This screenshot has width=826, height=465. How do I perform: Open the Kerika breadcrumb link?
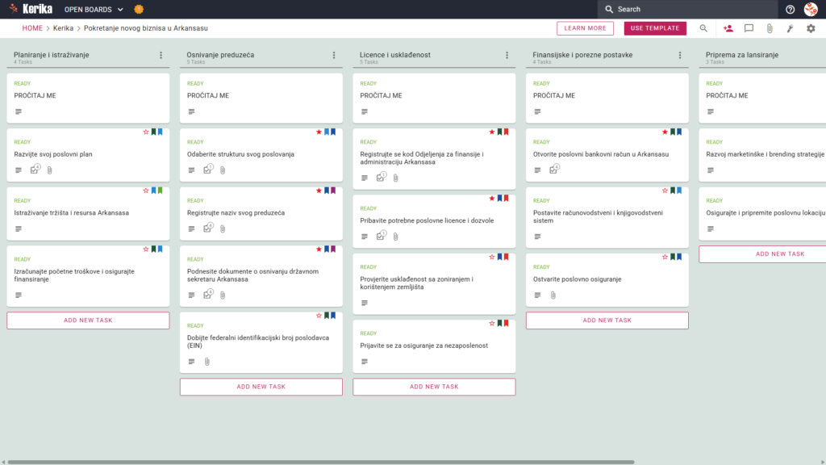point(63,28)
